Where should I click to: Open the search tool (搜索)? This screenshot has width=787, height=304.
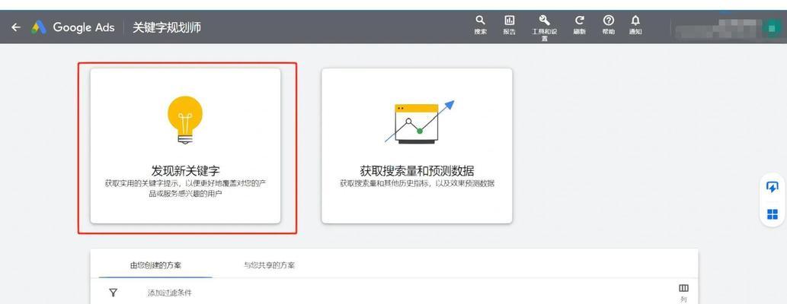coord(480,24)
